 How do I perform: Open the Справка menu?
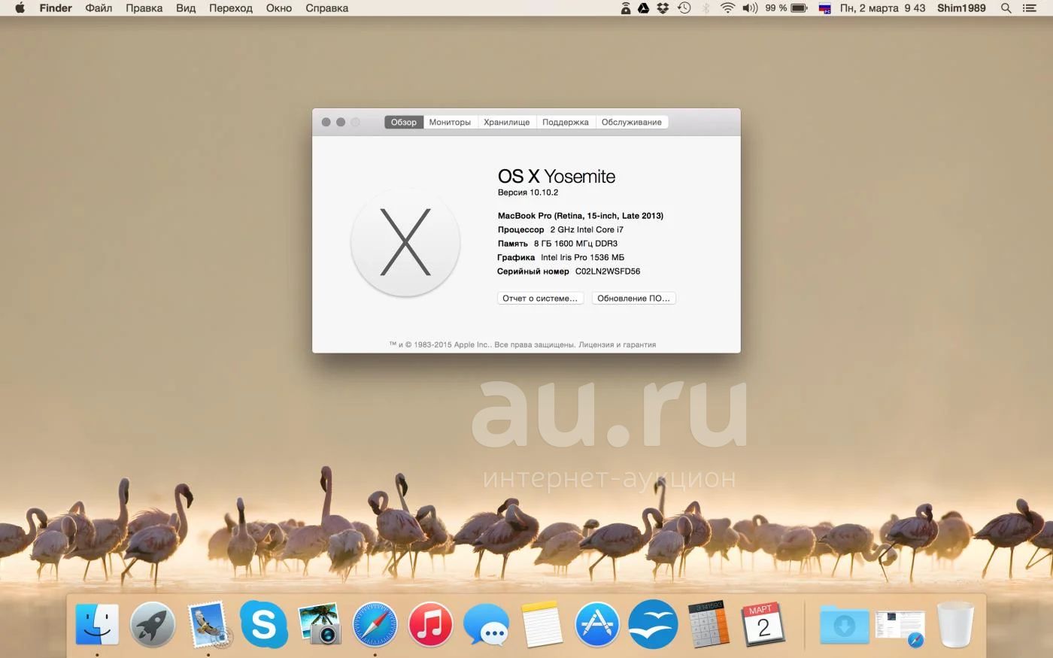(x=327, y=8)
